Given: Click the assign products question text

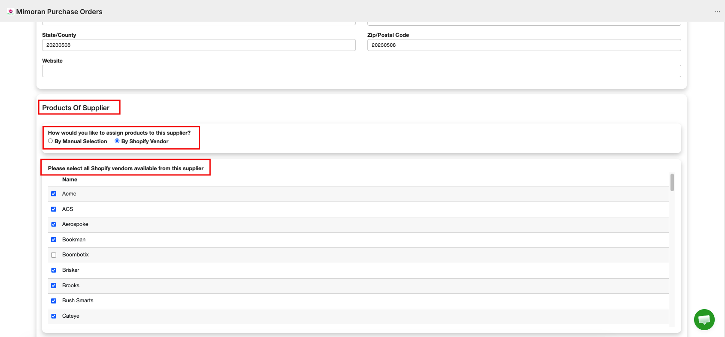Looking at the screenshot, I should coord(119,133).
